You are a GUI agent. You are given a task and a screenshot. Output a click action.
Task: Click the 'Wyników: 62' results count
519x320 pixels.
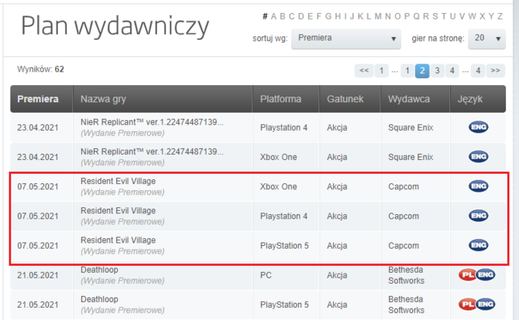40,70
